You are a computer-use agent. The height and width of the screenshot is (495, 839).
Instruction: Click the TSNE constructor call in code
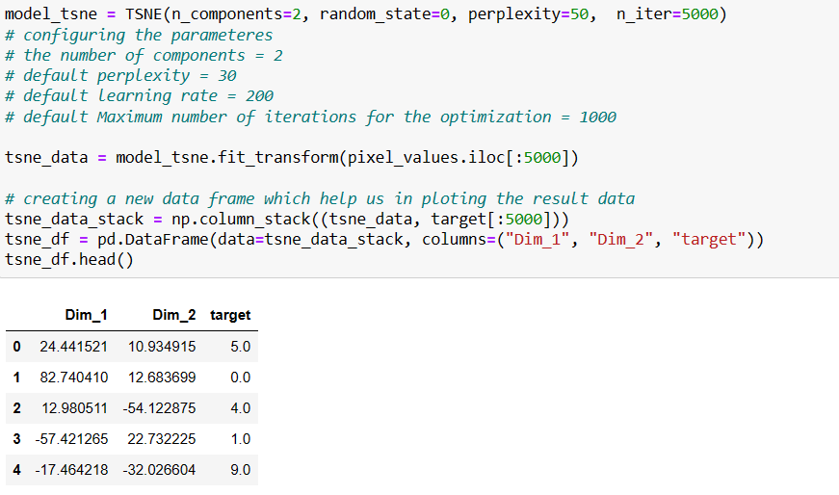[x=144, y=14]
